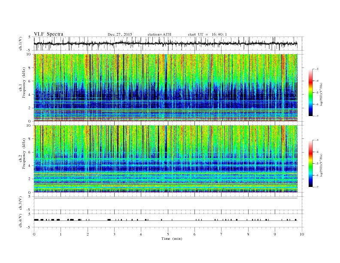Click the "9" tick on the time axis

[x=275, y=234]
